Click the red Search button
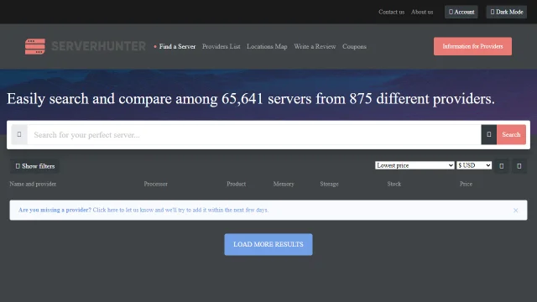537x302 pixels. (x=511, y=134)
